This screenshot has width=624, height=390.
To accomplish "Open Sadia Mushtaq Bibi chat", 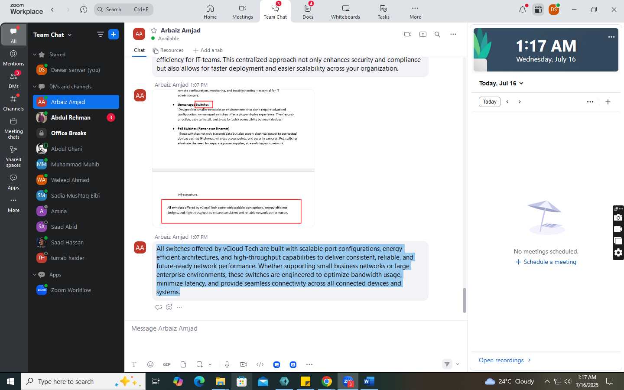I will [76, 195].
